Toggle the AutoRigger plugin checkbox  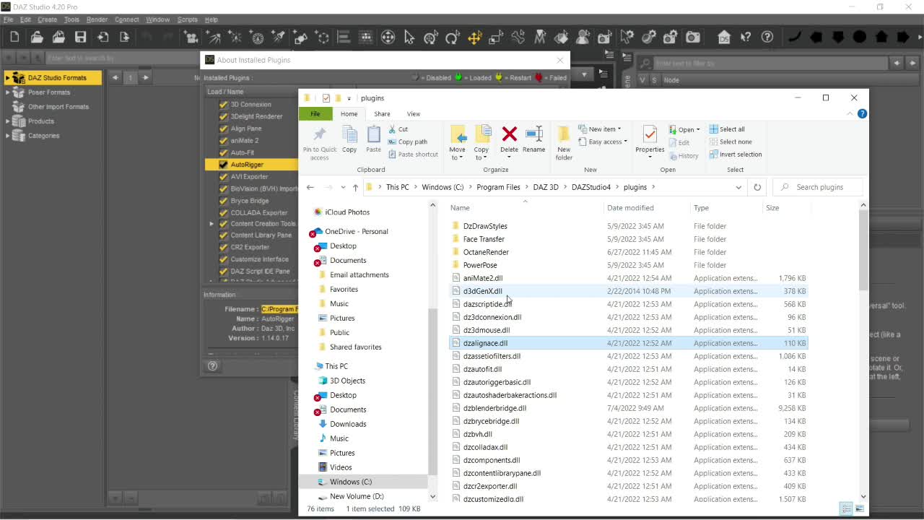[x=223, y=165]
